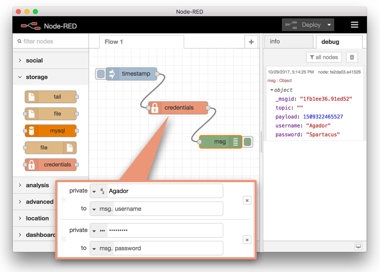This screenshot has width=380, height=272.
Task: Click the console toggle icon below the debug panel
Action: pyautogui.click(x=358, y=246)
